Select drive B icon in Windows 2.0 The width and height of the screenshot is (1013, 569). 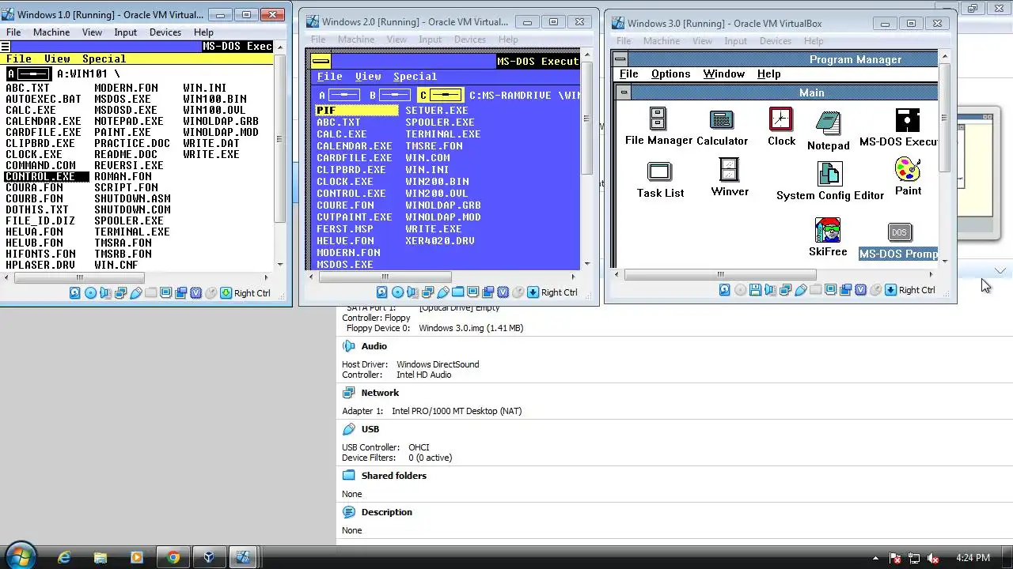[389, 95]
